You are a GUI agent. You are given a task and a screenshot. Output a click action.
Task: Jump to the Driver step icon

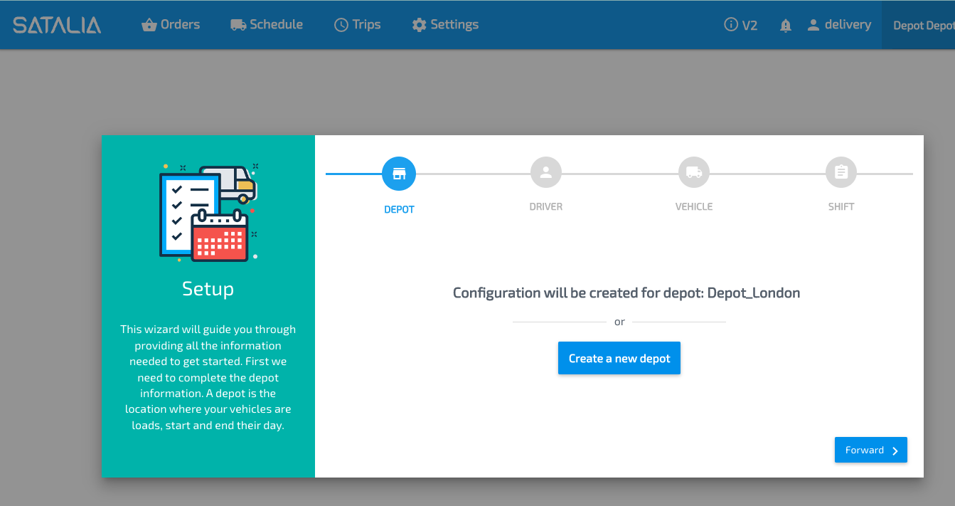(546, 172)
